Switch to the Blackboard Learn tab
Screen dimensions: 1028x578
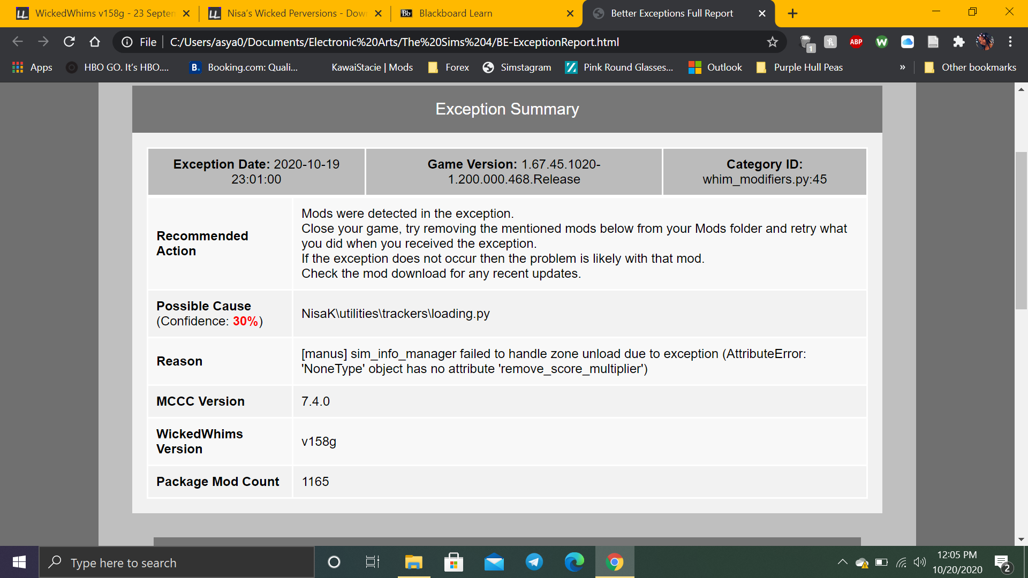(456, 13)
